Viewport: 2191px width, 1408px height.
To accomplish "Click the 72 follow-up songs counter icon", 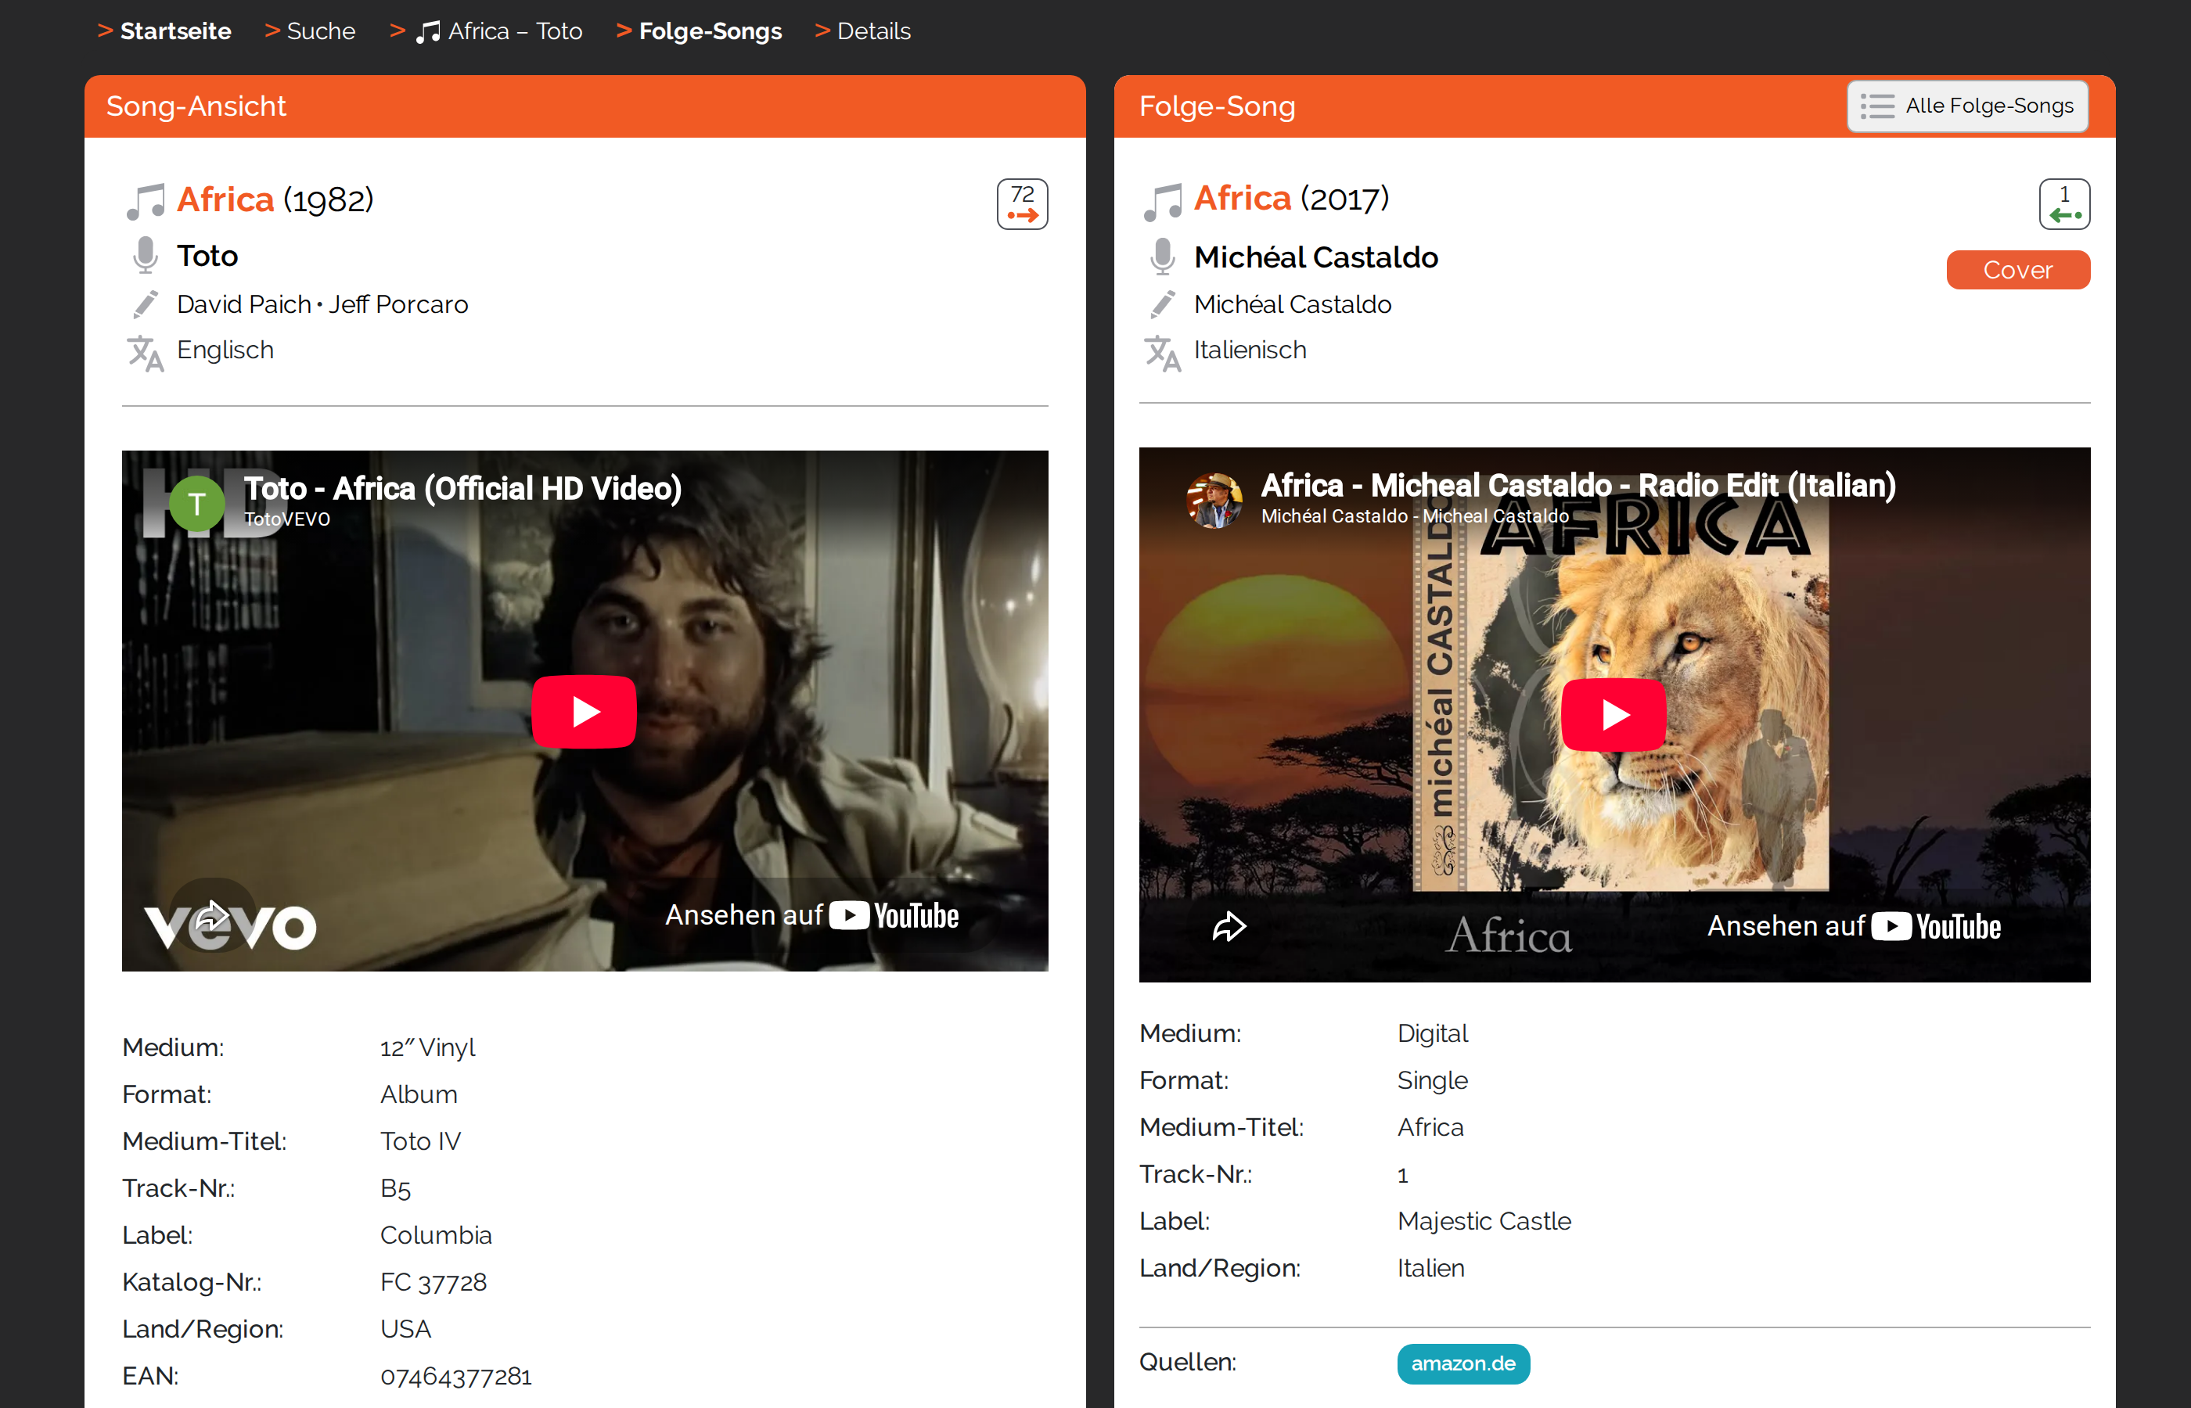I will pos(1021,204).
